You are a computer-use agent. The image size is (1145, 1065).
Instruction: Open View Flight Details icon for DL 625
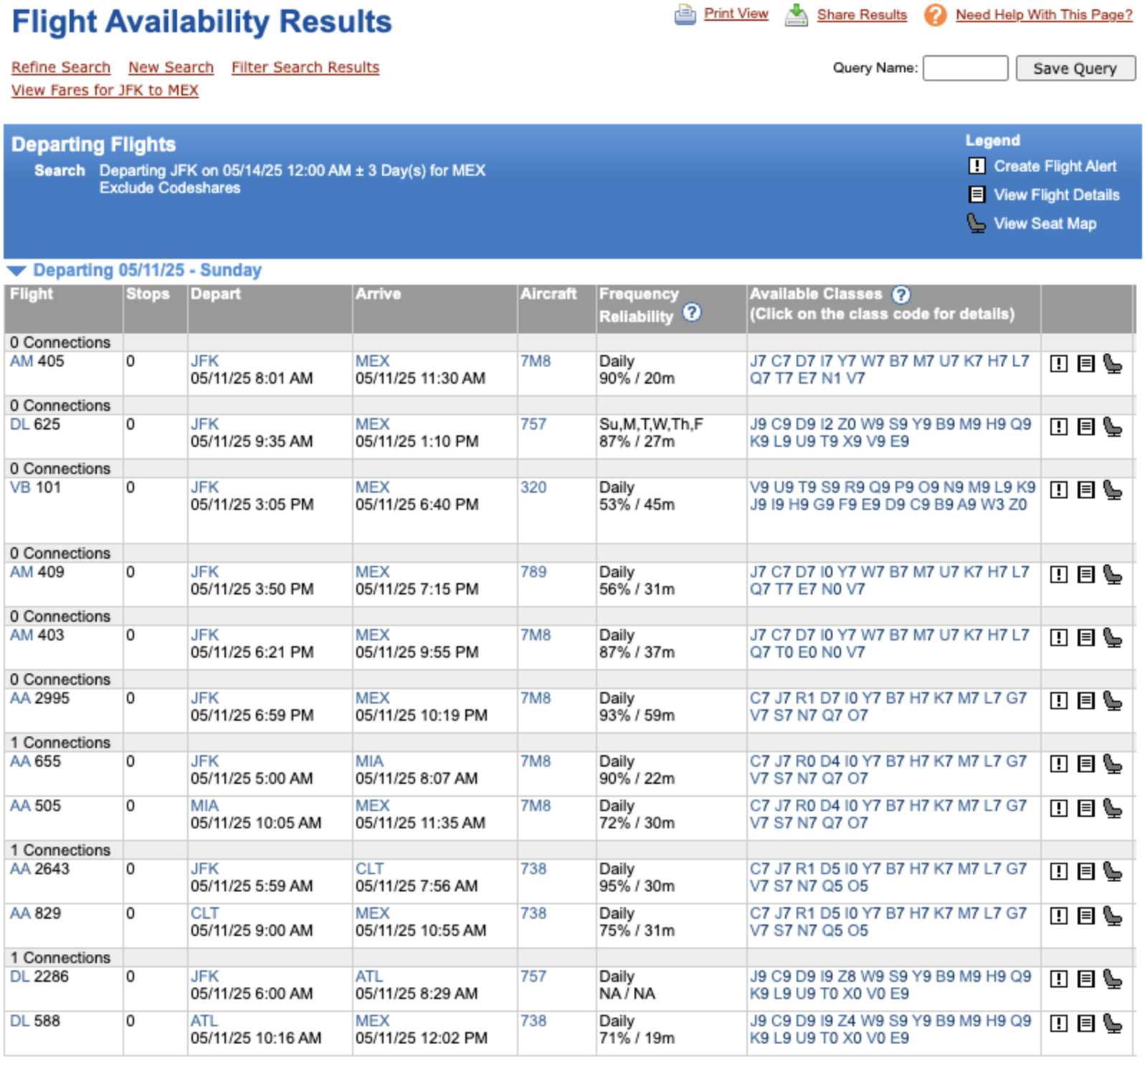pos(1085,427)
